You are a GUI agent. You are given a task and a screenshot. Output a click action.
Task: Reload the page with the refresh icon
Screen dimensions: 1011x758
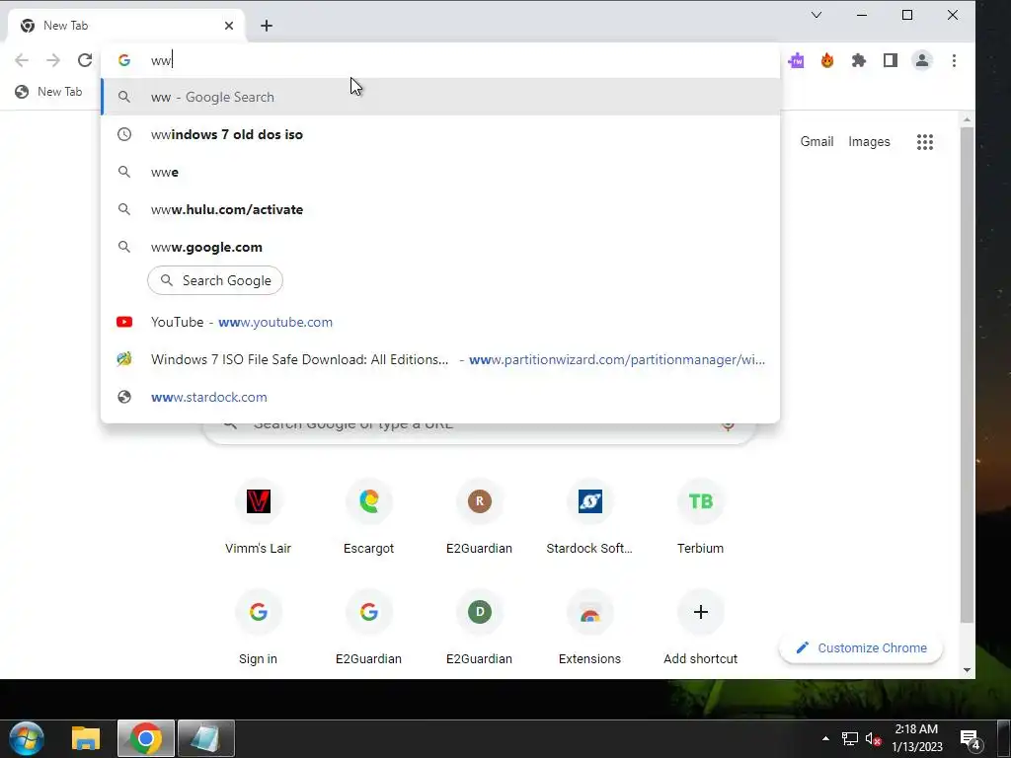(x=85, y=60)
